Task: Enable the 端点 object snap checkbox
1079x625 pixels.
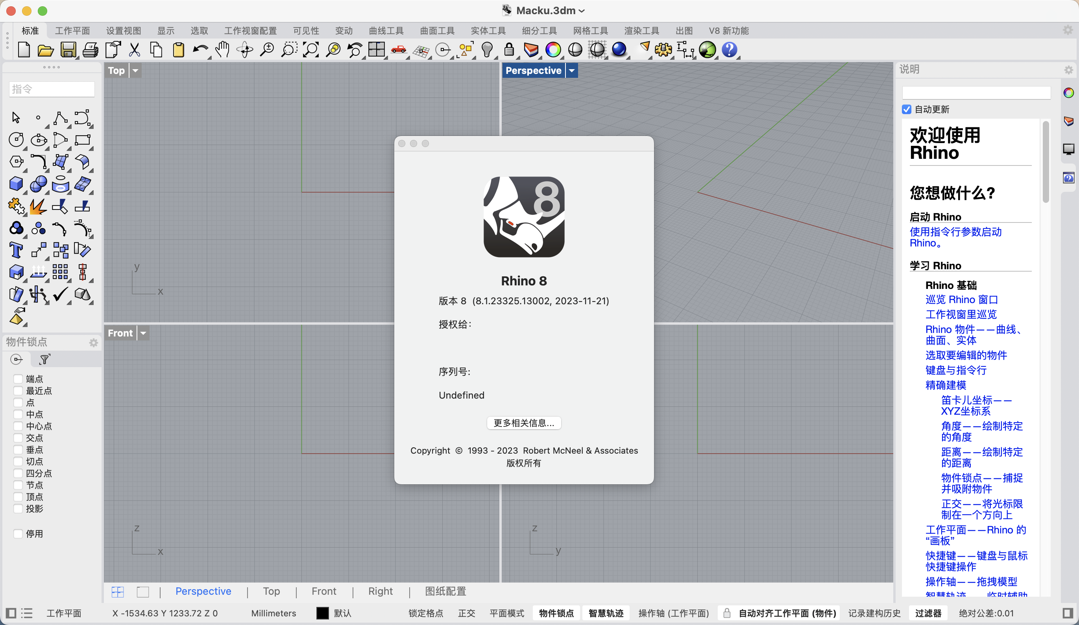Action: pyautogui.click(x=18, y=379)
